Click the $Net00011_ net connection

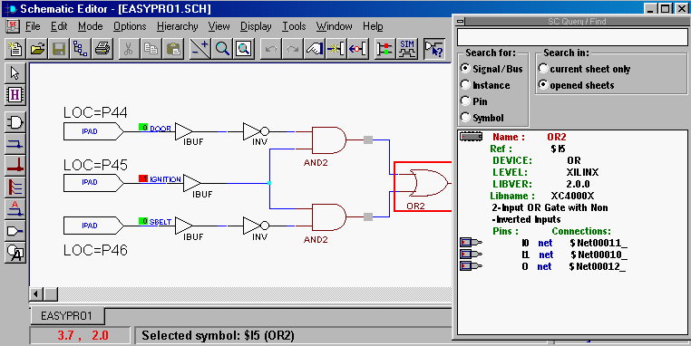pos(598,243)
